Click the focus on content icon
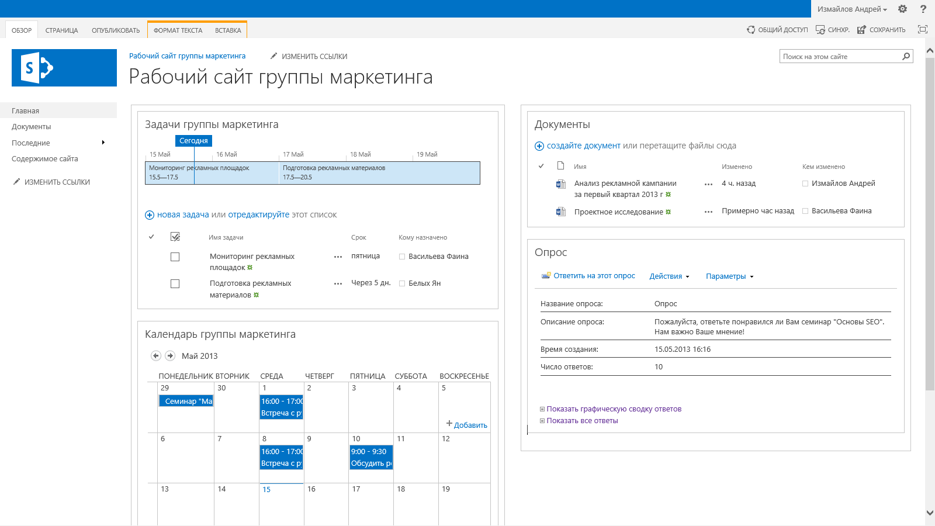The height and width of the screenshot is (526, 935). pos(923,30)
